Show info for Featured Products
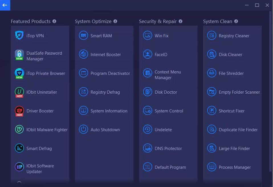 coord(54,21)
